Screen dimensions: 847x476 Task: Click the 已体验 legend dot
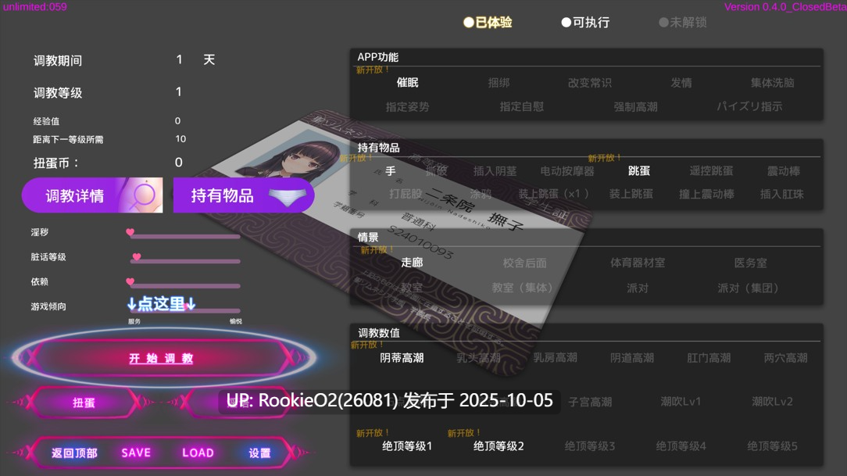(x=468, y=22)
